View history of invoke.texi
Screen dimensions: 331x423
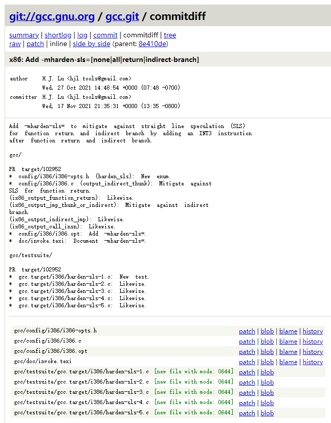click(x=313, y=362)
